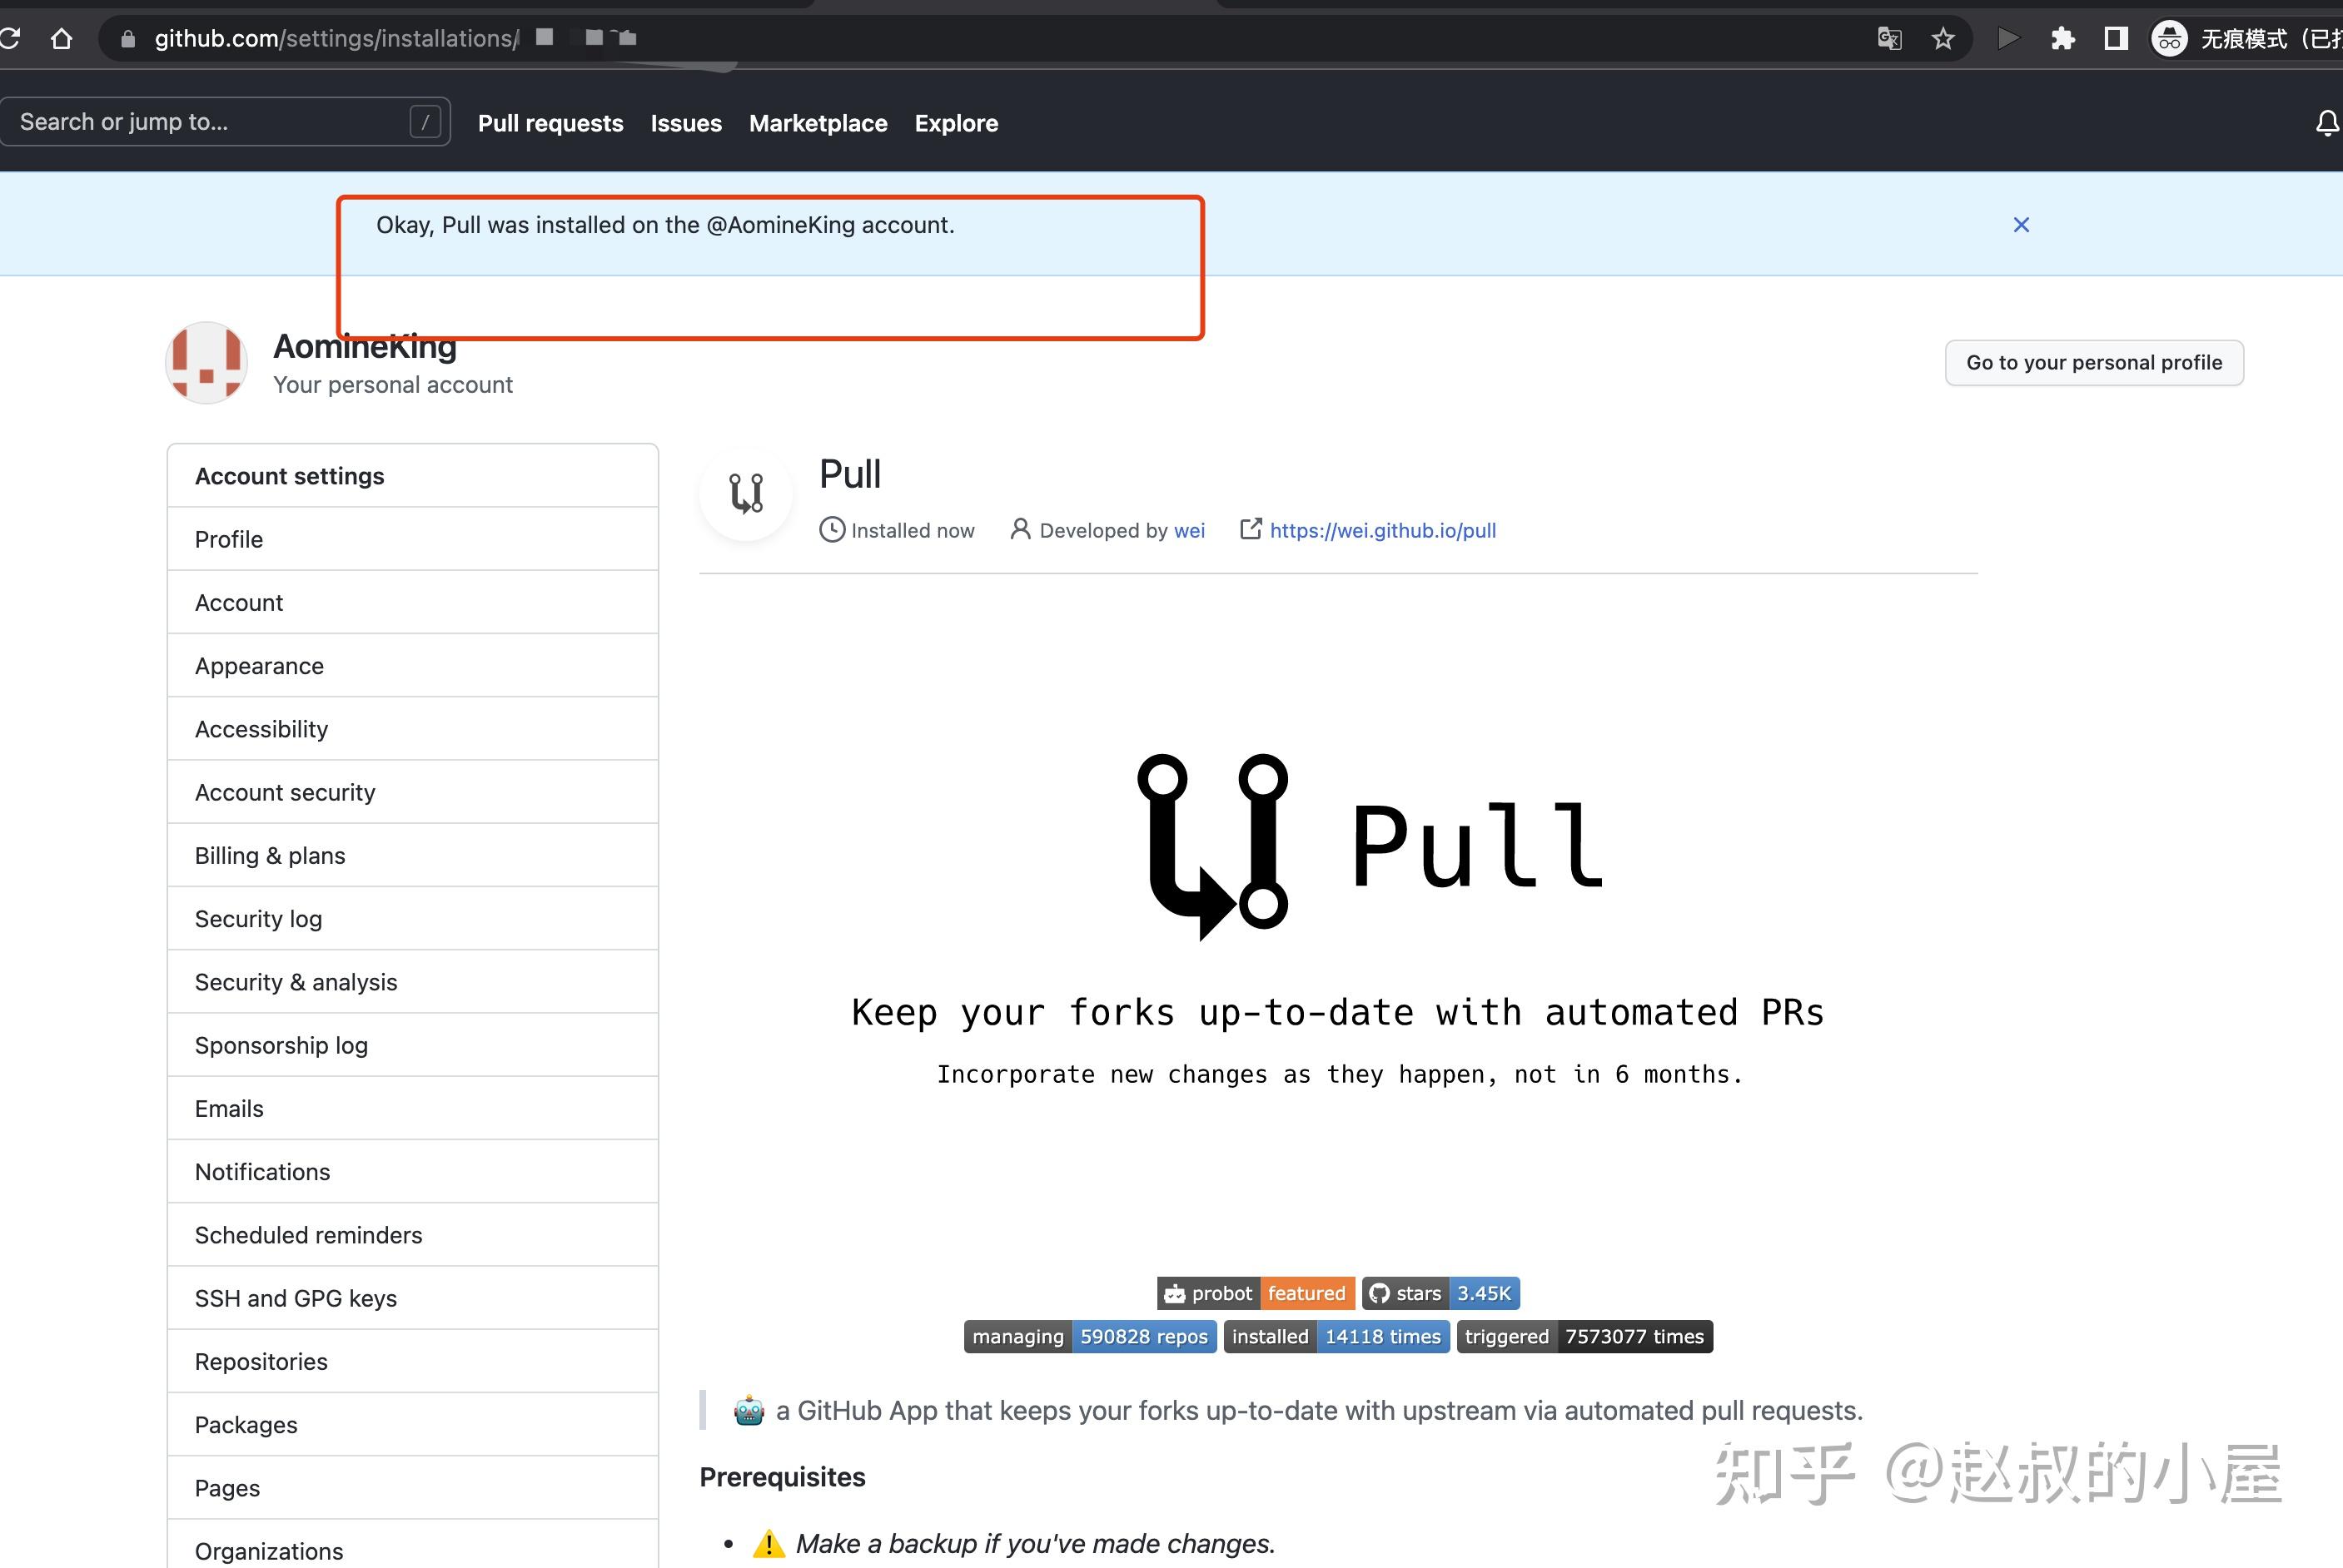Click the probot robot badge icon

point(1176,1293)
